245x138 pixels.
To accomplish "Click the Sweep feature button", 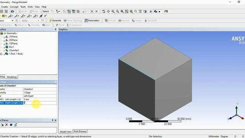I will [137, 20].
